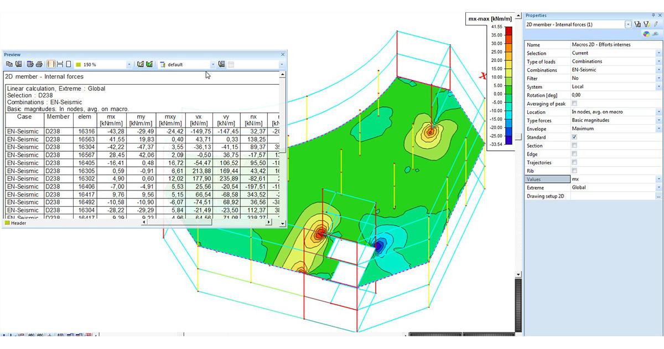
Task: Check the Trajectories option
Action: [x=574, y=162]
